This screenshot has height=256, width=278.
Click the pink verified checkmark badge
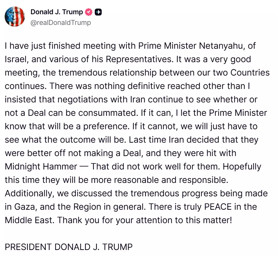89,12
